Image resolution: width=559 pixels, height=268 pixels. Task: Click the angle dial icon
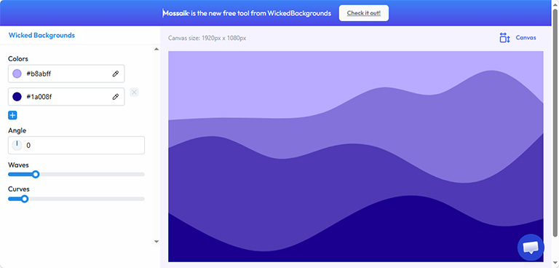(x=17, y=145)
